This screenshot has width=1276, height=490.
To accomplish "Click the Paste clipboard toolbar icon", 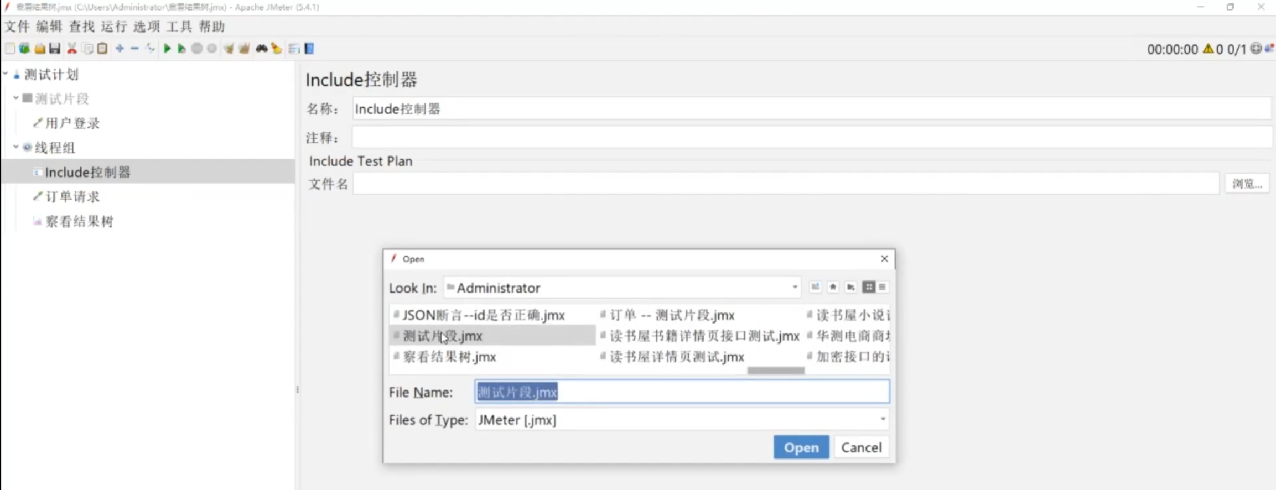I will (x=102, y=49).
